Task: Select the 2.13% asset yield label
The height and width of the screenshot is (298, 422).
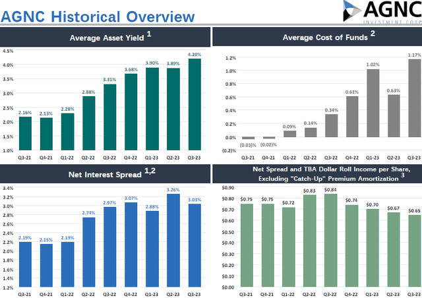Action: tap(46, 113)
